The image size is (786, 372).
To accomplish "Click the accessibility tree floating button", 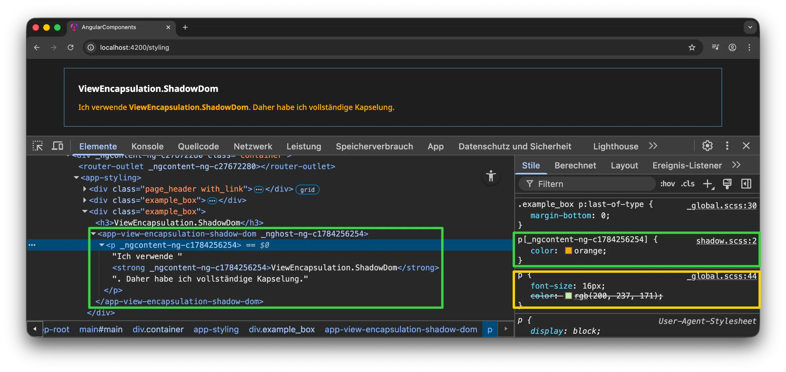I will [x=491, y=176].
